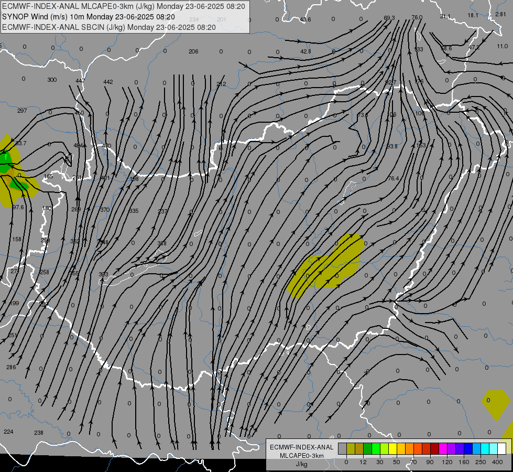Click the map value 2.81
Image resolution: width=513 pixels, height=472 pixels.
pyautogui.click(x=500, y=14)
